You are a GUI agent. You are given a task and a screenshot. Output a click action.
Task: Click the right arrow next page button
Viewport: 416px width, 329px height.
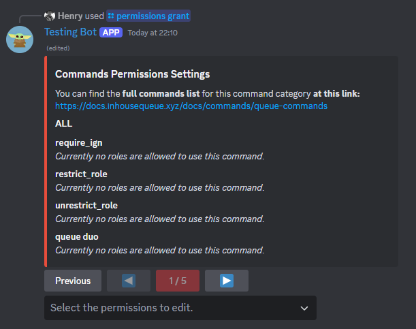tap(227, 281)
